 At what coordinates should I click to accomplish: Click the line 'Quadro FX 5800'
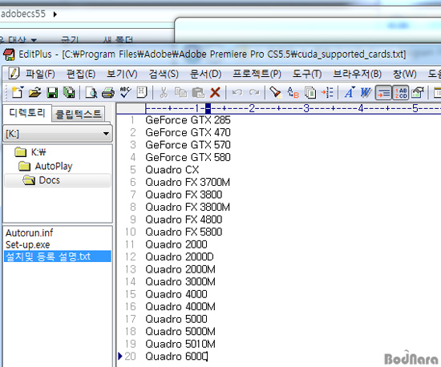click(184, 232)
